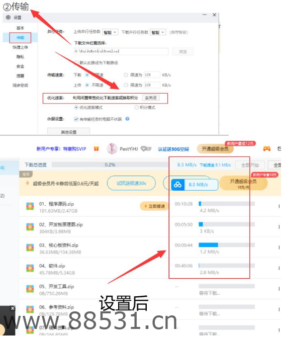Click the lightning bolt promo icon

(28, 183)
